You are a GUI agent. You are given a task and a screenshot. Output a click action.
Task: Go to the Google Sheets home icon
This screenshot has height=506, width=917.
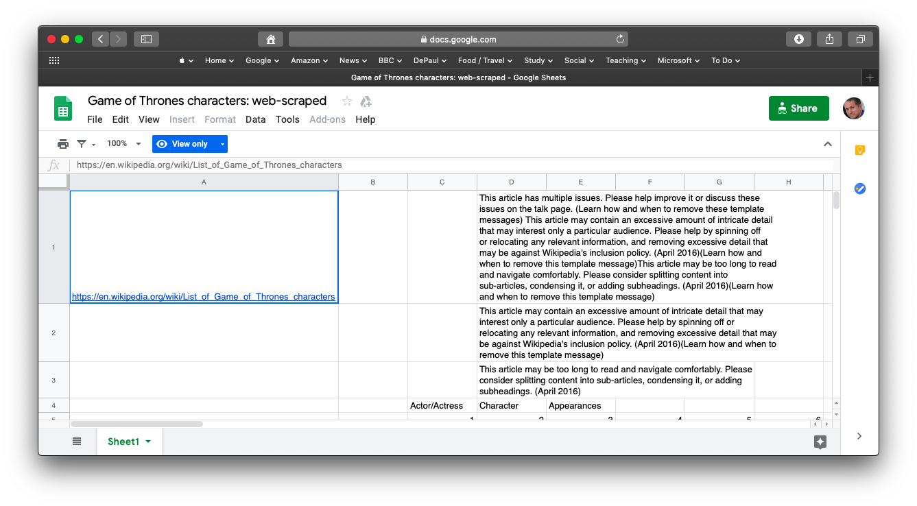click(x=63, y=109)
